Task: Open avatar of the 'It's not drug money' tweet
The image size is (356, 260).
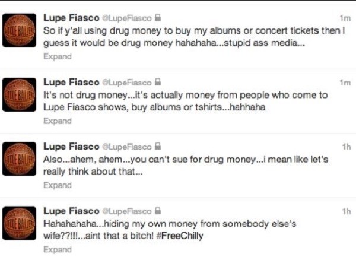Action: pyautogui.click(x=20, y=95)
